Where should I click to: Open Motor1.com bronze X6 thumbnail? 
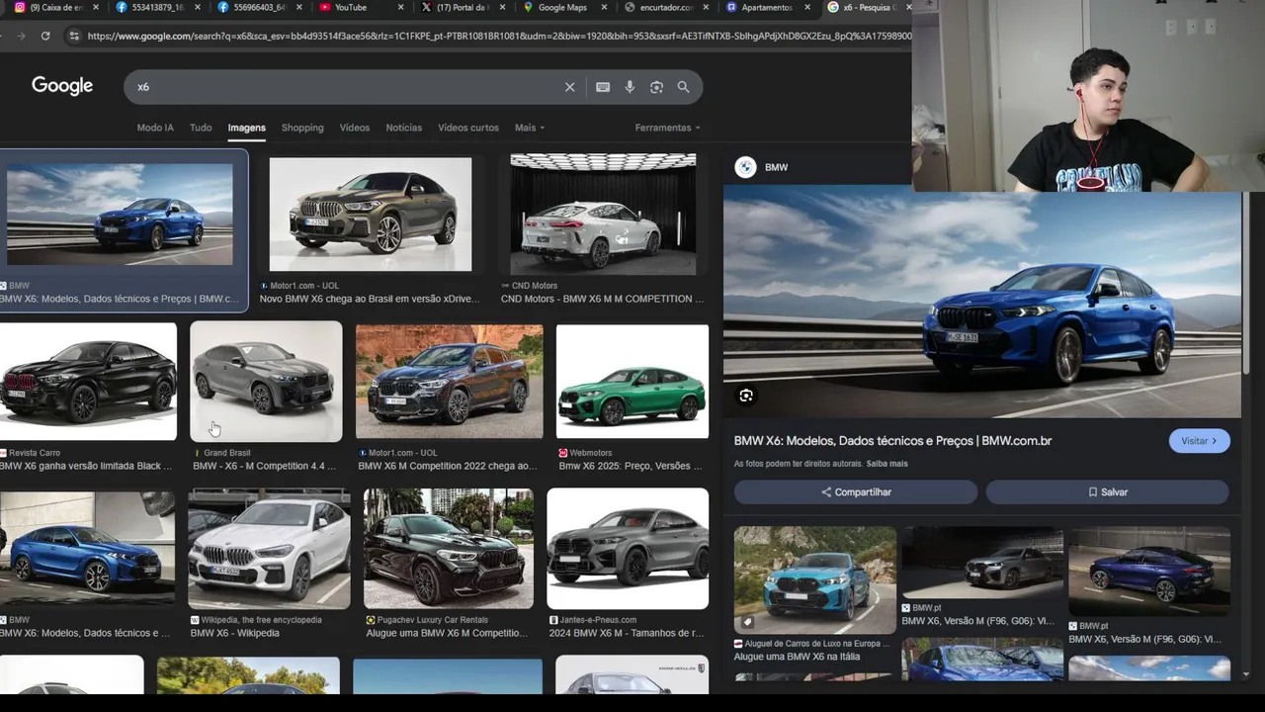pos(371,215)
